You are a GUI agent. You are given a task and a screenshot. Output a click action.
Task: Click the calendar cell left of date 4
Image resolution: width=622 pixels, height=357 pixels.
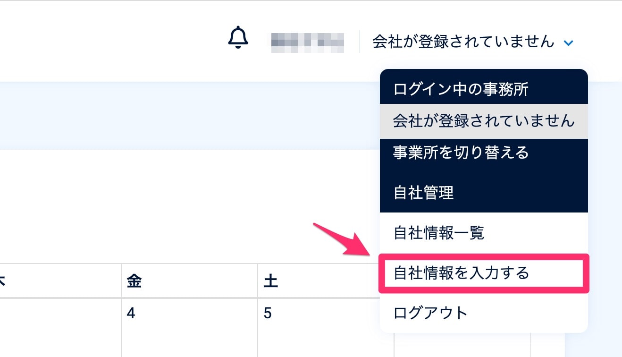click(60, 328)
